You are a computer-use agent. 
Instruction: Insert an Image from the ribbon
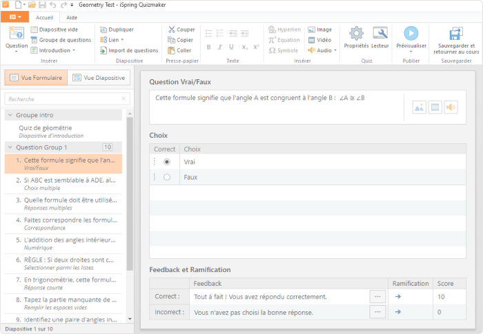[319, 30]
